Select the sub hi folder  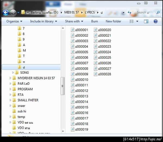tap(19, 111)
